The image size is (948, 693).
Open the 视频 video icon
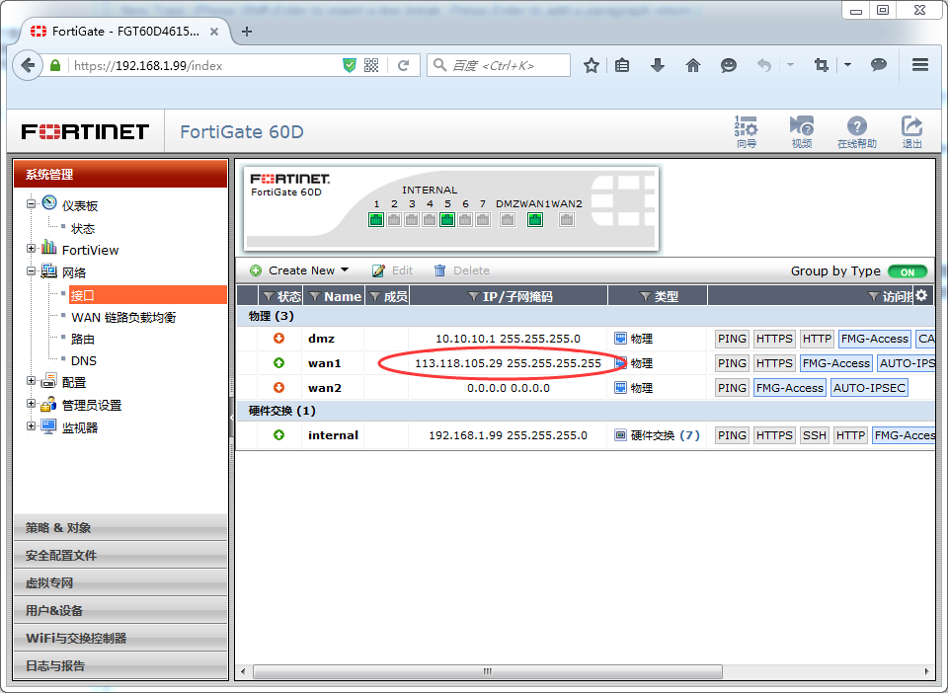[802, 131]
